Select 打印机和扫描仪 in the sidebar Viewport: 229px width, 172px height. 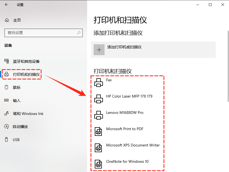[26, 74]
